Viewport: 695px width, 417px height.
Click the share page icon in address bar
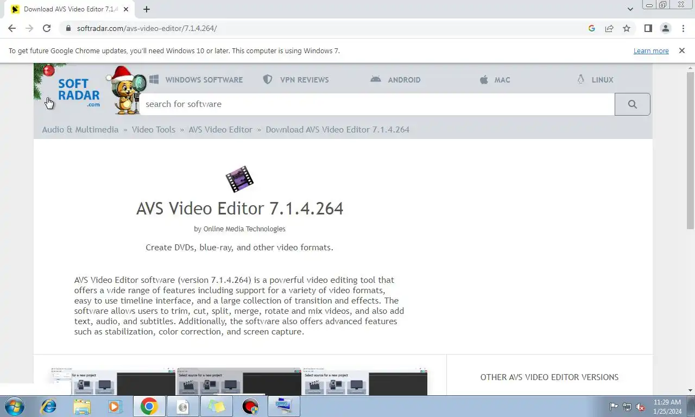click(x=609, y=28)
